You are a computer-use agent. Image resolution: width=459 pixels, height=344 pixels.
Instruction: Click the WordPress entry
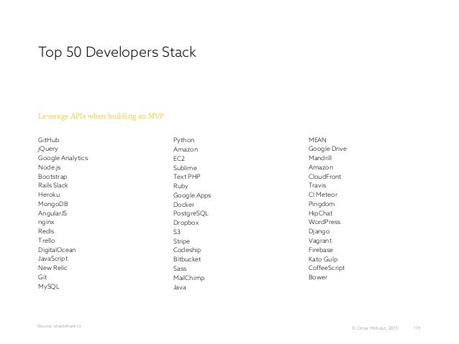324,222
